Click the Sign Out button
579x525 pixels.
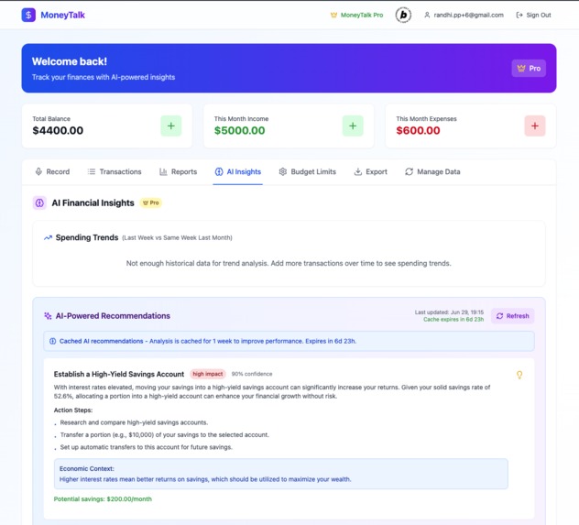pyautogui.click(x=533, y=16)
